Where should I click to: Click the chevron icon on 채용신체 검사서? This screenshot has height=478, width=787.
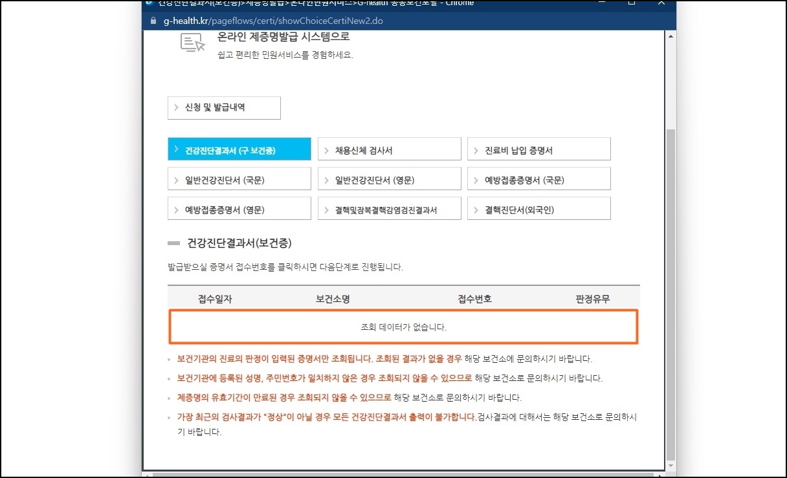click(326, 149)
